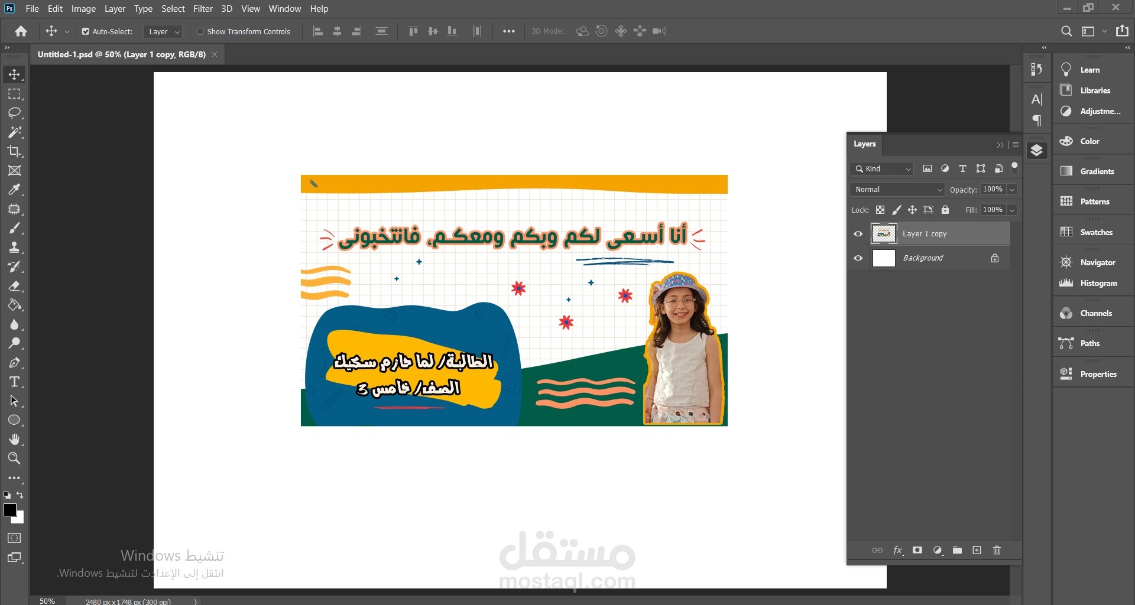Open the Image menu

click(83, 9)
